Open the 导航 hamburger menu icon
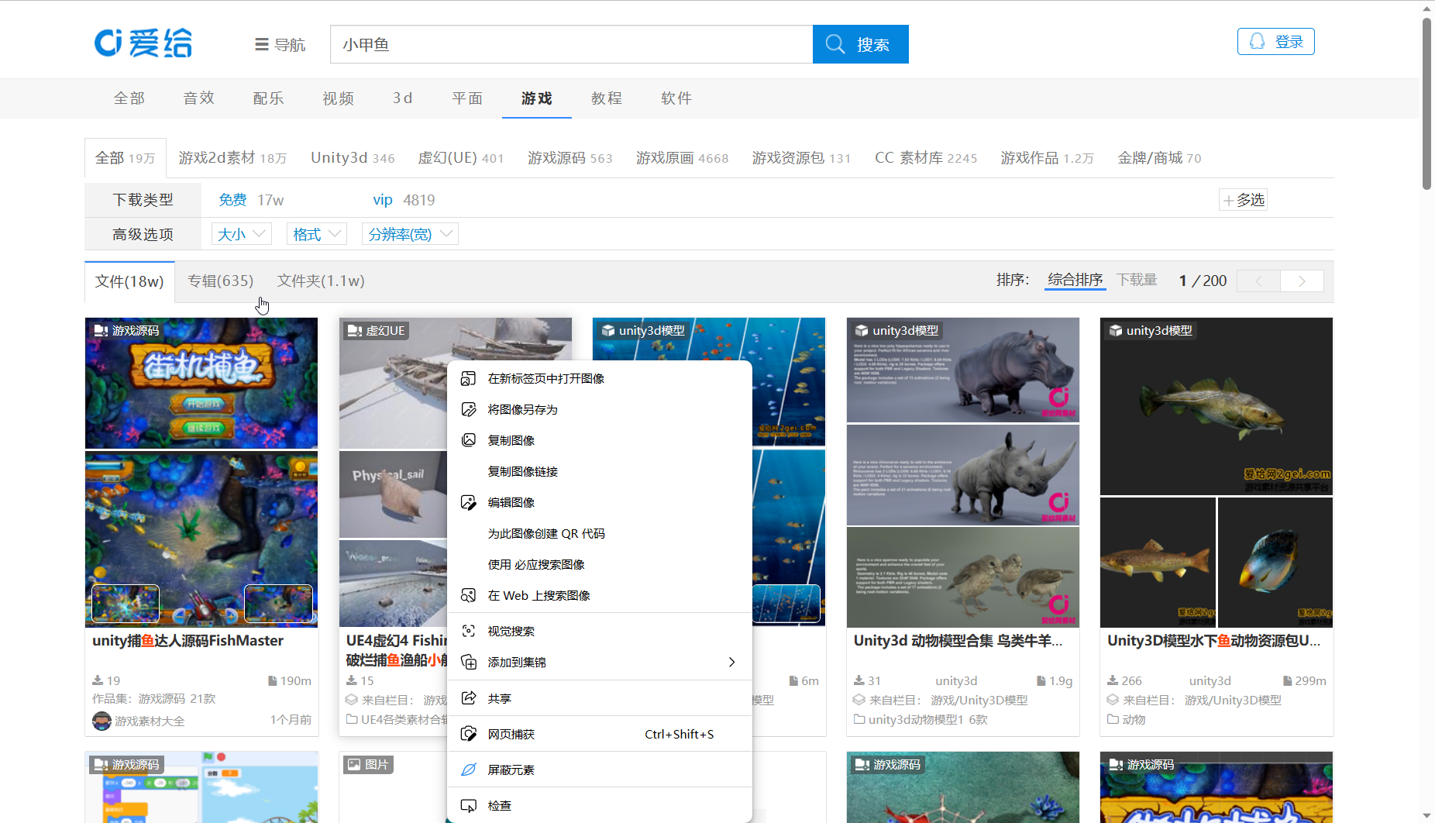 click(262, 45)
